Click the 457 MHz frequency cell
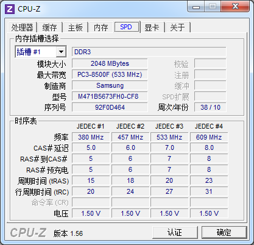 click(x=130, y=137)
